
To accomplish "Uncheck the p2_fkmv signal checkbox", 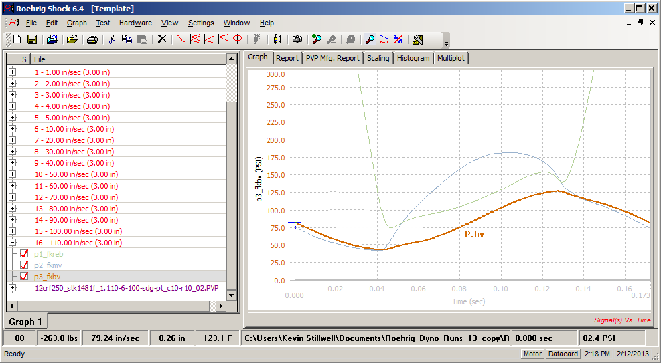I will click(25, 265).
